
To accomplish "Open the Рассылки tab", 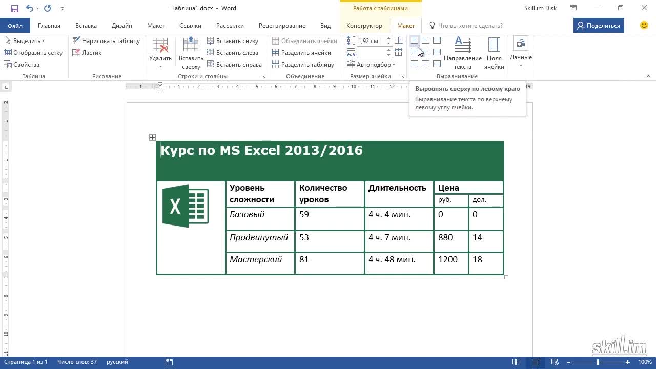I will tap(230, 25).
